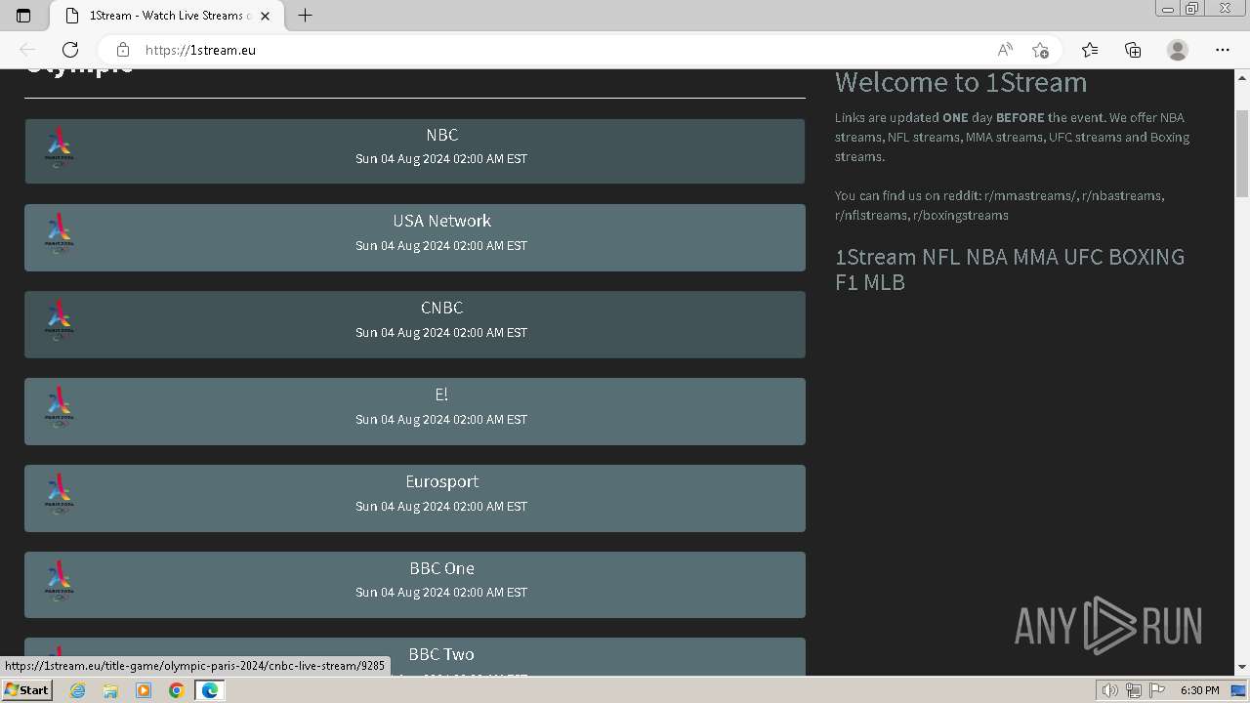Open the Collections icon
1250x703 pixels.
(x=1133, y=50)
